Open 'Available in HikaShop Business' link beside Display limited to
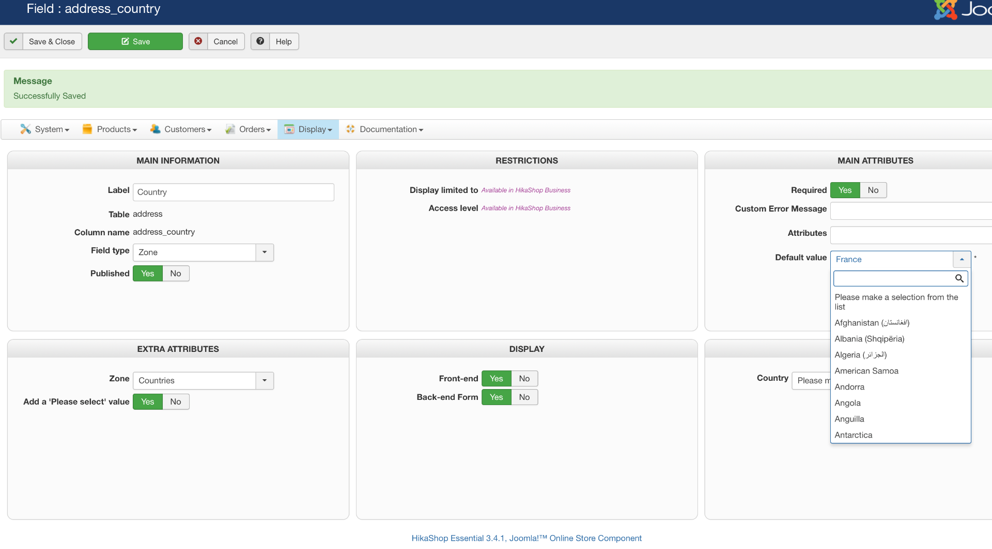Screen dimensions: 992x549 [526, 190]
